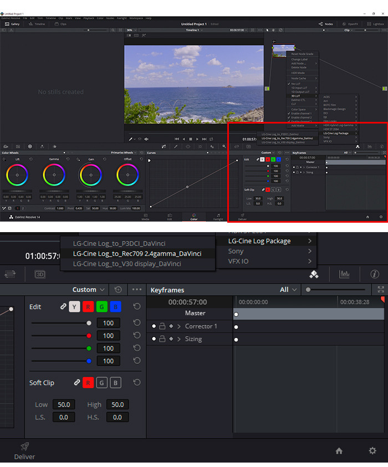This screenshot has height=467, width=388.
Task: Reset Soft Clip using its enlarged reset arrow
Action: pyautogui.click(x=137, y=382)
